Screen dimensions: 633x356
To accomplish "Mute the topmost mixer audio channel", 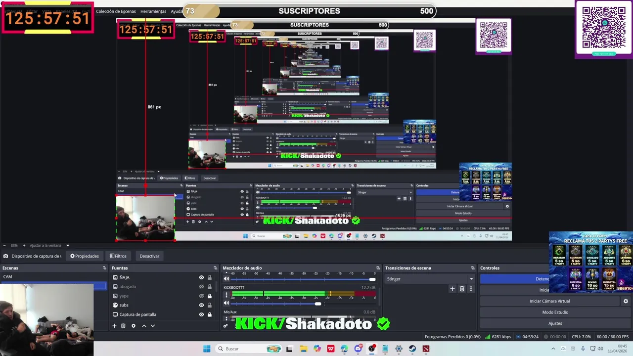I will pos(226,279).
